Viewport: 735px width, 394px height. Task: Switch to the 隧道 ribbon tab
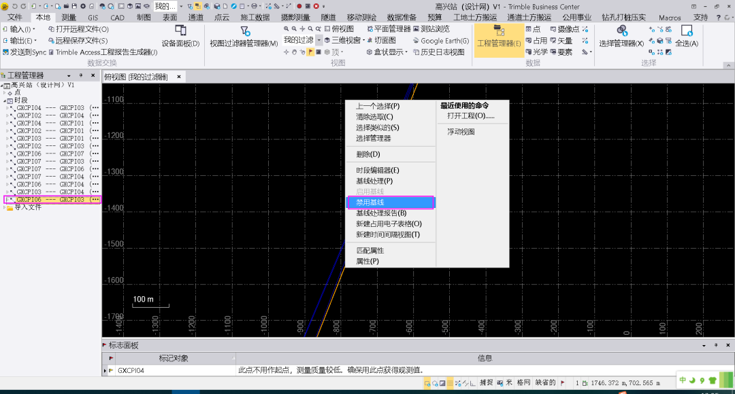pyautogui.click(x=328, y=17)
